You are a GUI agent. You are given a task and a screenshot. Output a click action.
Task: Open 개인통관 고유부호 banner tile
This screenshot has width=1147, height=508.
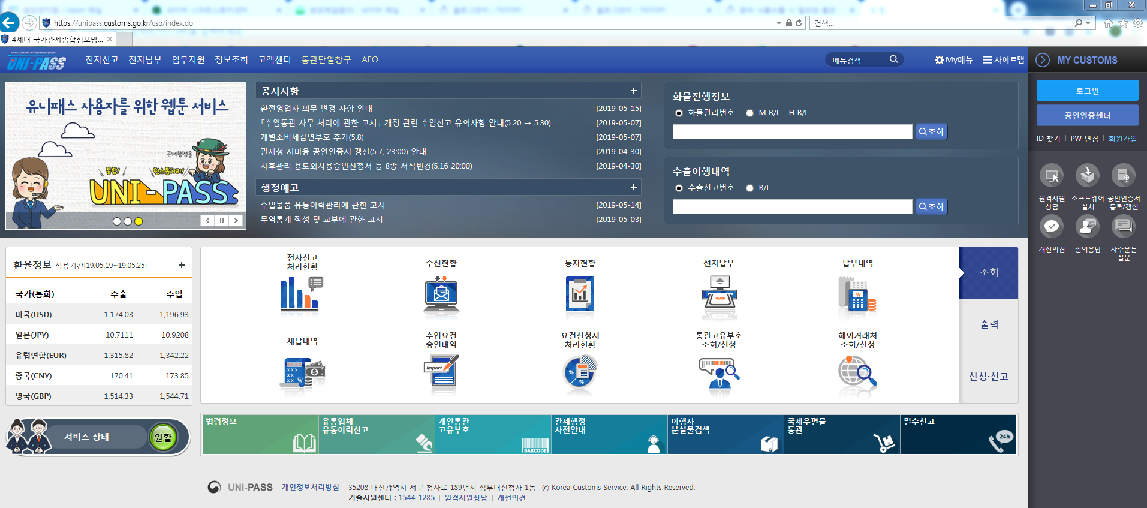pos(493,434)
